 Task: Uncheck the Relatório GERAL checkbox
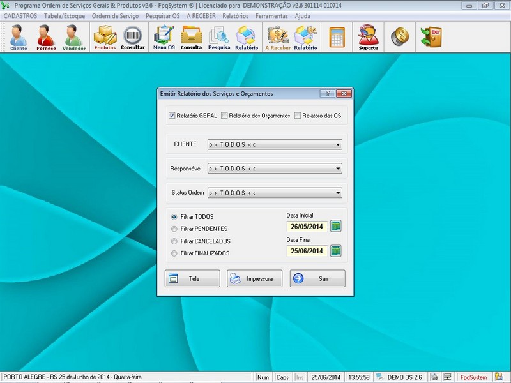point(172,116)
